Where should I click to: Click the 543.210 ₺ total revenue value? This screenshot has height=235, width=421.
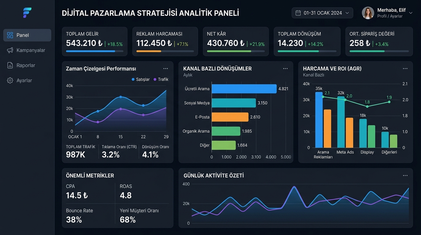pyautogui.click(x=84, y=43)
